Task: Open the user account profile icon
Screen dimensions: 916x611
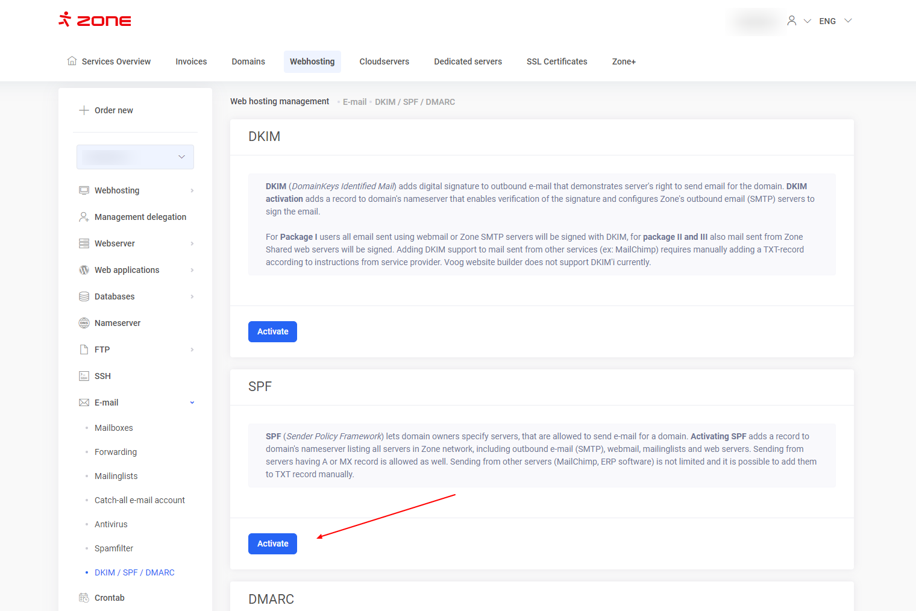Action: click(792, 20)
